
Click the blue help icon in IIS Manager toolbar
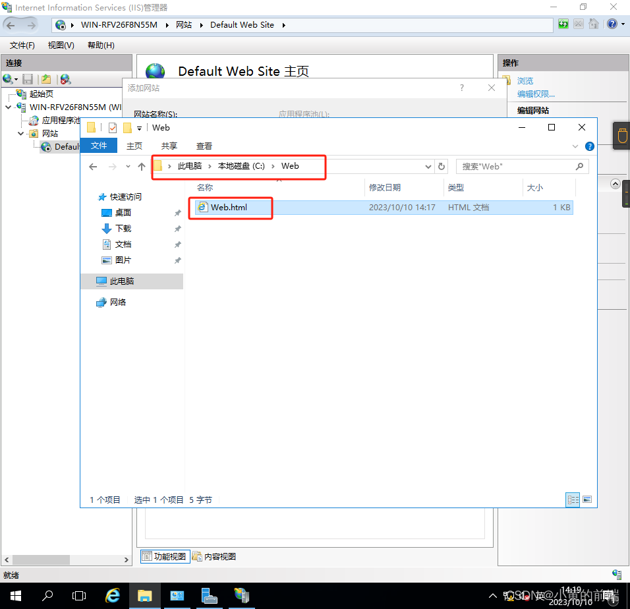click(x=612, y=24)
